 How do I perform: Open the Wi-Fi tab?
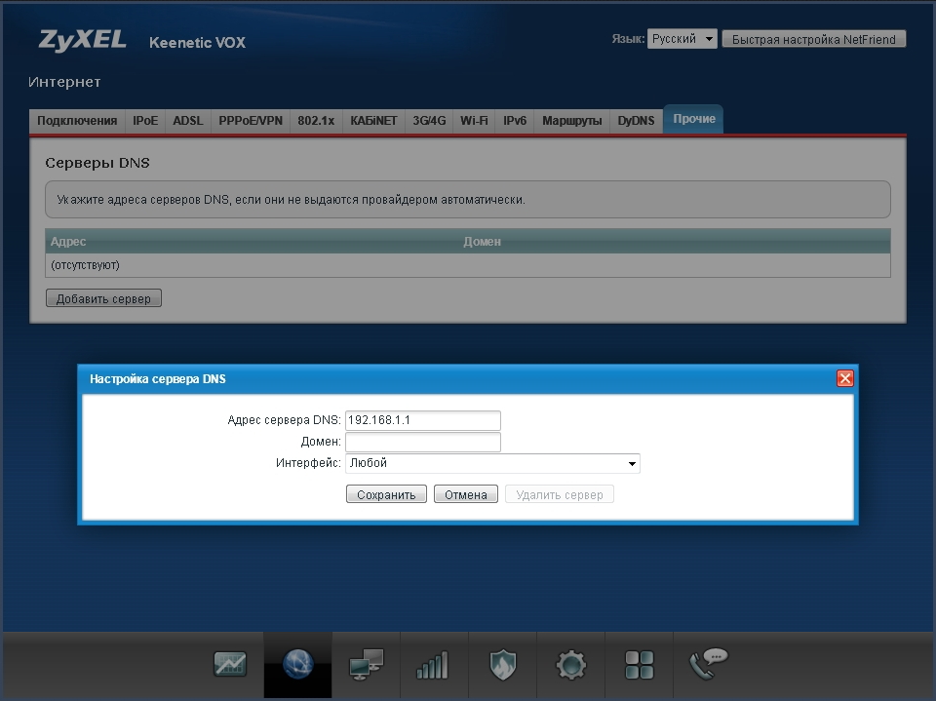(x=474, y=121)
